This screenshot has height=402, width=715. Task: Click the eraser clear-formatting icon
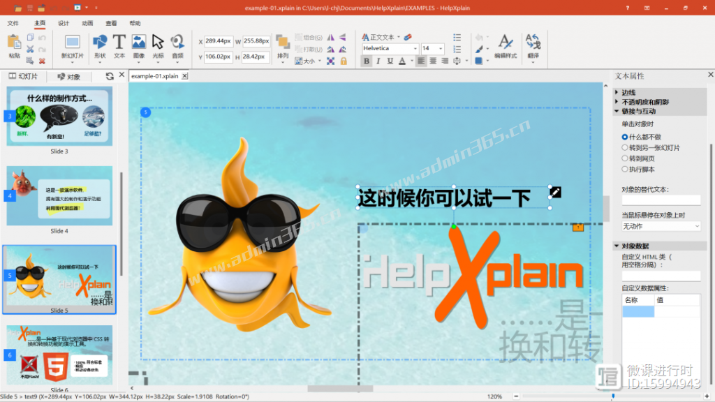[x=408, y=37]
